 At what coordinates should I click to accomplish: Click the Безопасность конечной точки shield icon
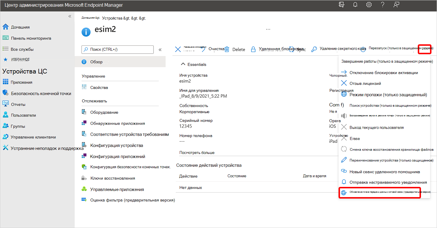click(6, 93)
